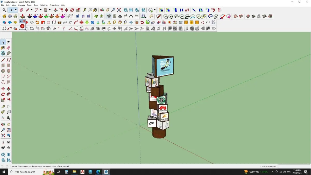Select the Rotate tool in top toolbar
The image size is (311, 175).
pyautogui.click(x=72, y=10)
